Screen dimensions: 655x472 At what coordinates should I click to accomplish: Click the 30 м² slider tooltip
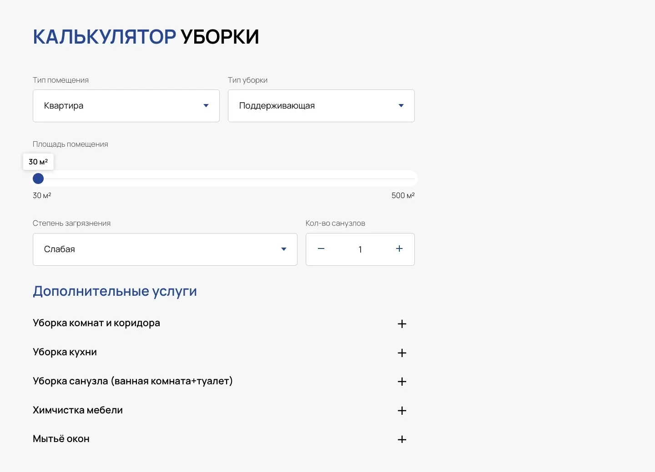38,162
